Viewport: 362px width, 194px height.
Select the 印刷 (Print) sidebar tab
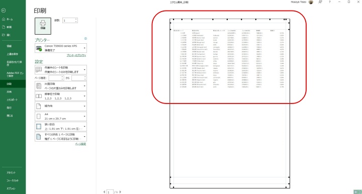13,84
